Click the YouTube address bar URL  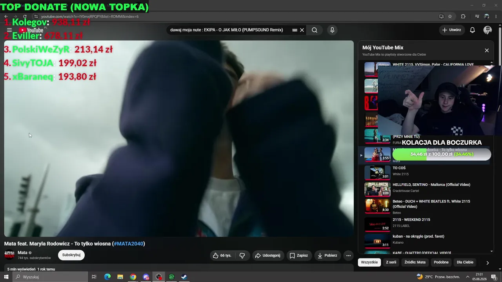90,16
